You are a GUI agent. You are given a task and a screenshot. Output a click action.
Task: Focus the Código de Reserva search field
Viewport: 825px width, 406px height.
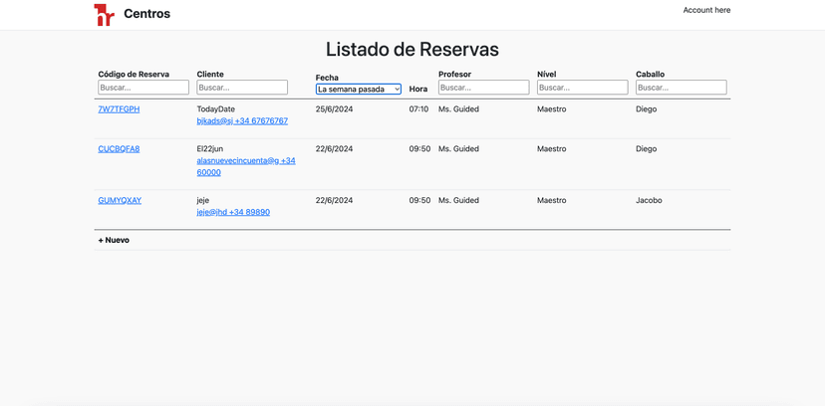click(x=143, y=88)
